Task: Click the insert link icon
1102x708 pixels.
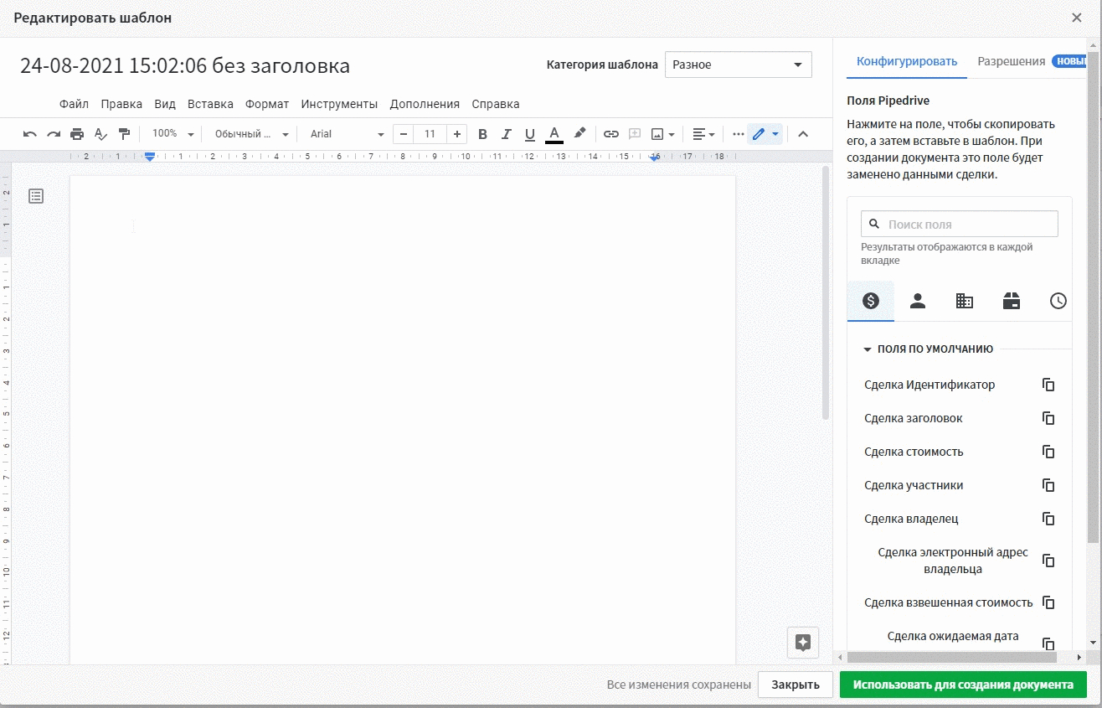Action: tap(611, 134)
